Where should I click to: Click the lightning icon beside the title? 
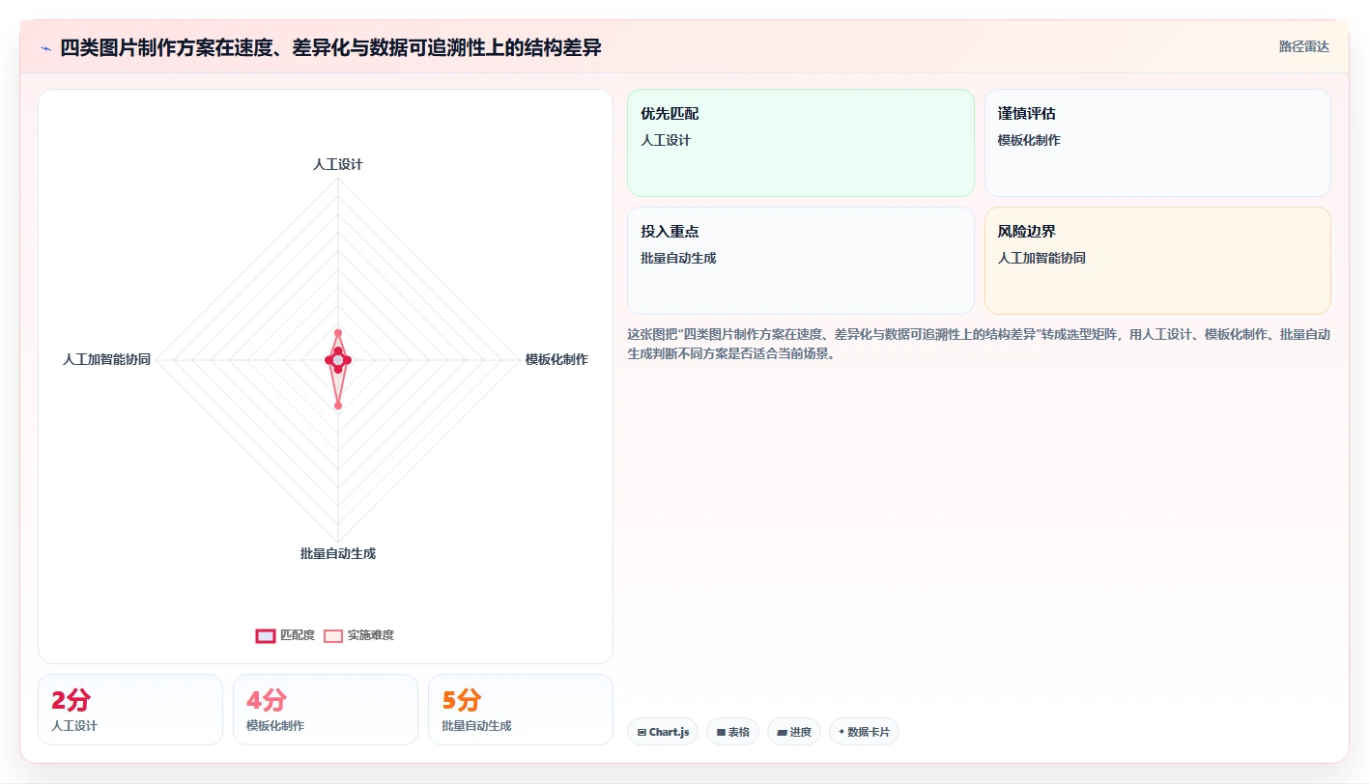(45, 48)
